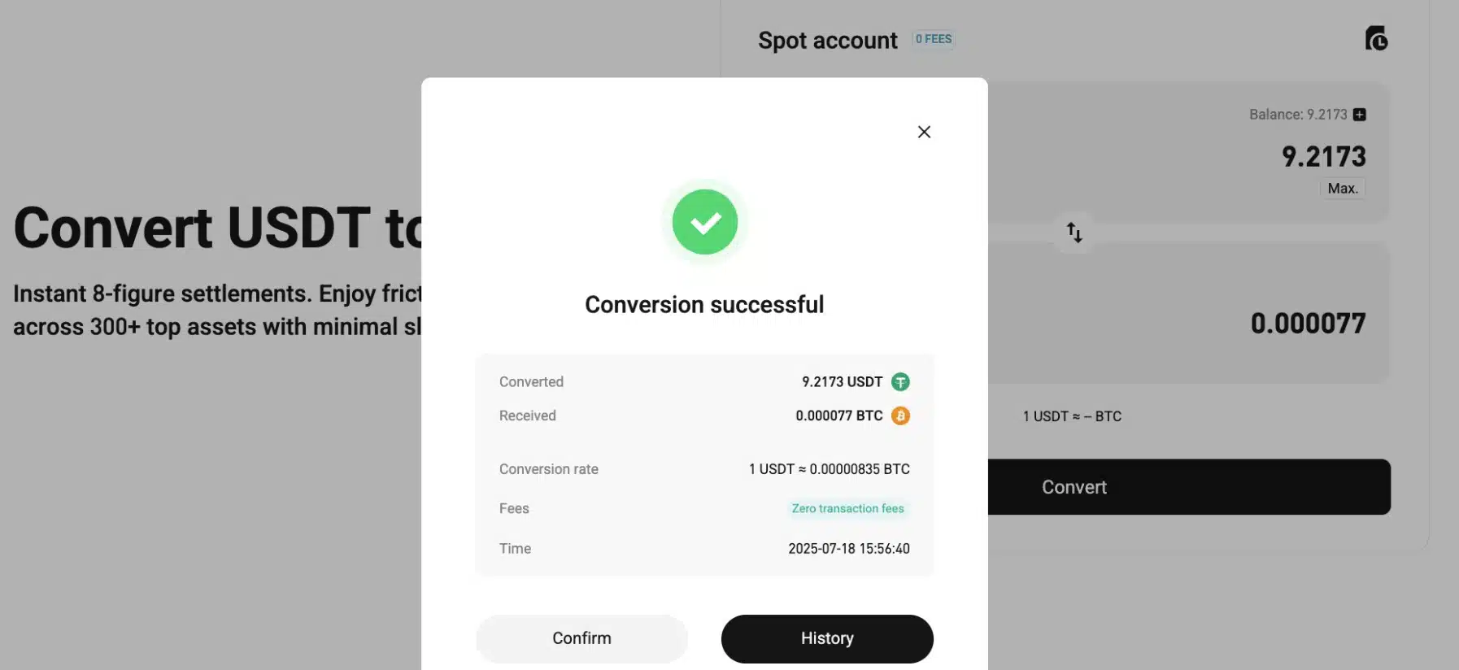The width and height of the screenshot is (1459, 670).
Task: Click the Zero transaction fees tag
Action: [x=847, y=508]
